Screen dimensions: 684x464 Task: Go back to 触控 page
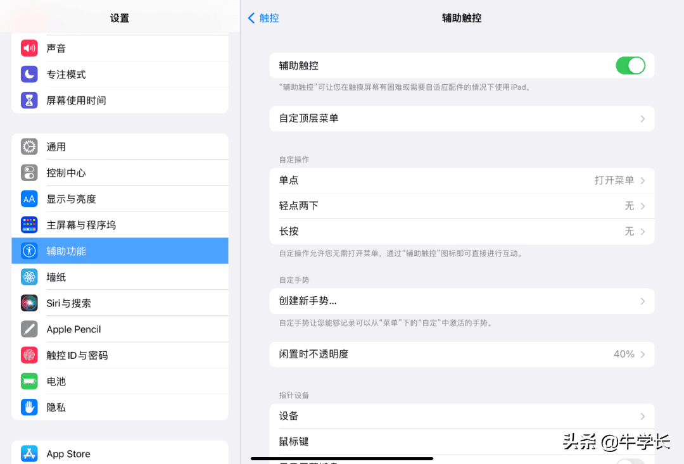[263, 18]
